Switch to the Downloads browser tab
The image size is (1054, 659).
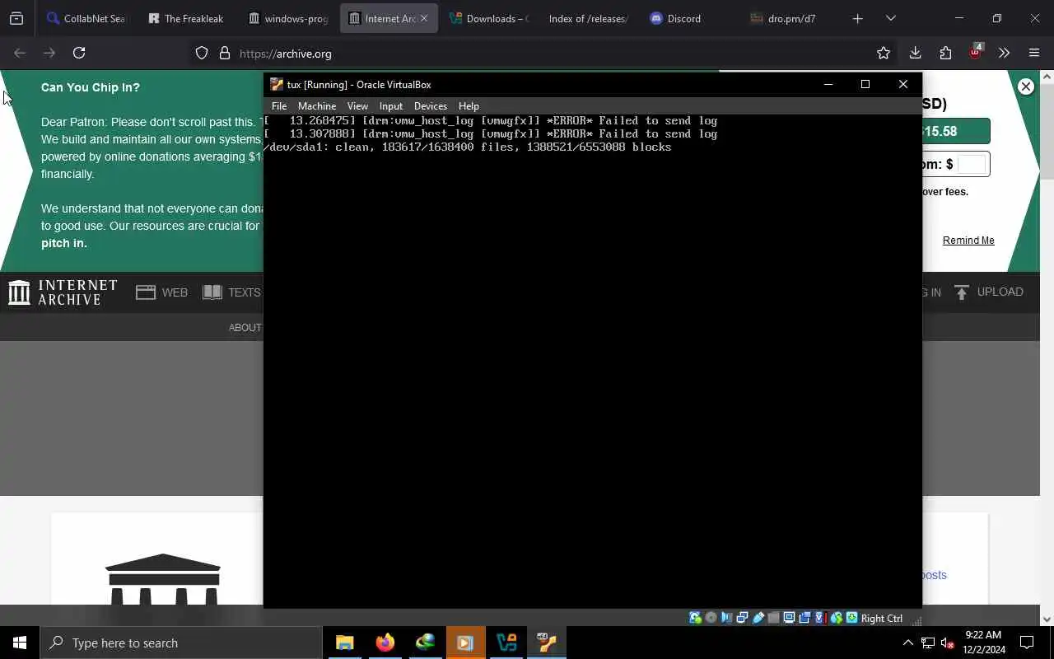489,18
